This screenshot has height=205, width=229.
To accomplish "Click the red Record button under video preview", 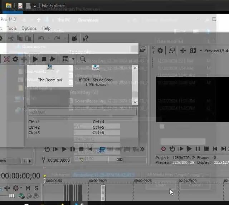I will (163, 149).
